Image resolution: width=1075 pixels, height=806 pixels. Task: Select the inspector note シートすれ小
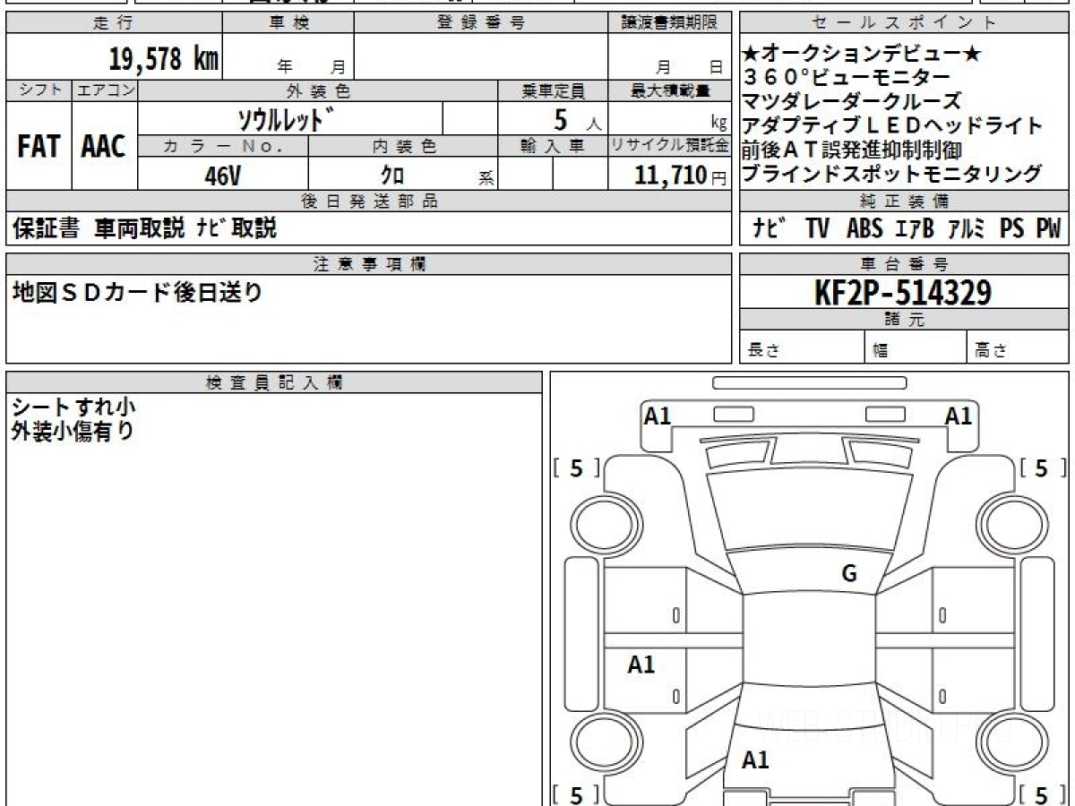pyautogui.click(x=73, y=407)
